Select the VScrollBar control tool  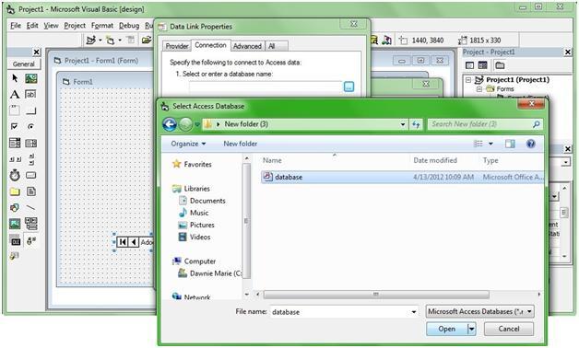31,159
